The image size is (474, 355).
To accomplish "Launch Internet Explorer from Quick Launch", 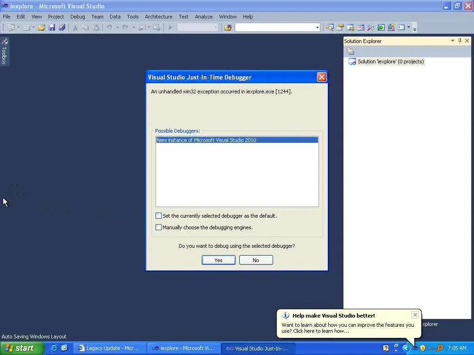I will (x=54, y=348).
